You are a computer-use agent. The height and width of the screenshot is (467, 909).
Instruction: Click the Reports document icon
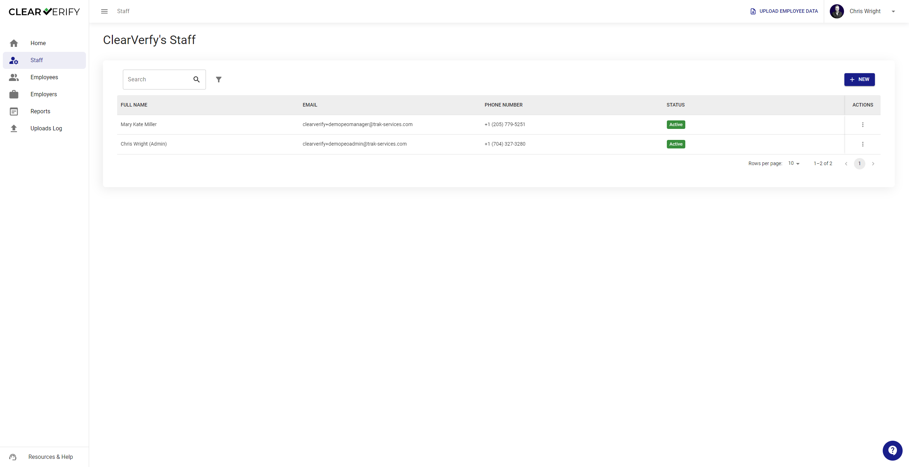coord(14,112)
